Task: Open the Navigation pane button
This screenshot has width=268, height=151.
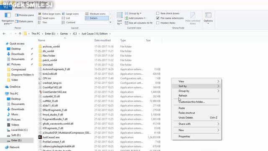Action: (x=8, y=18)
